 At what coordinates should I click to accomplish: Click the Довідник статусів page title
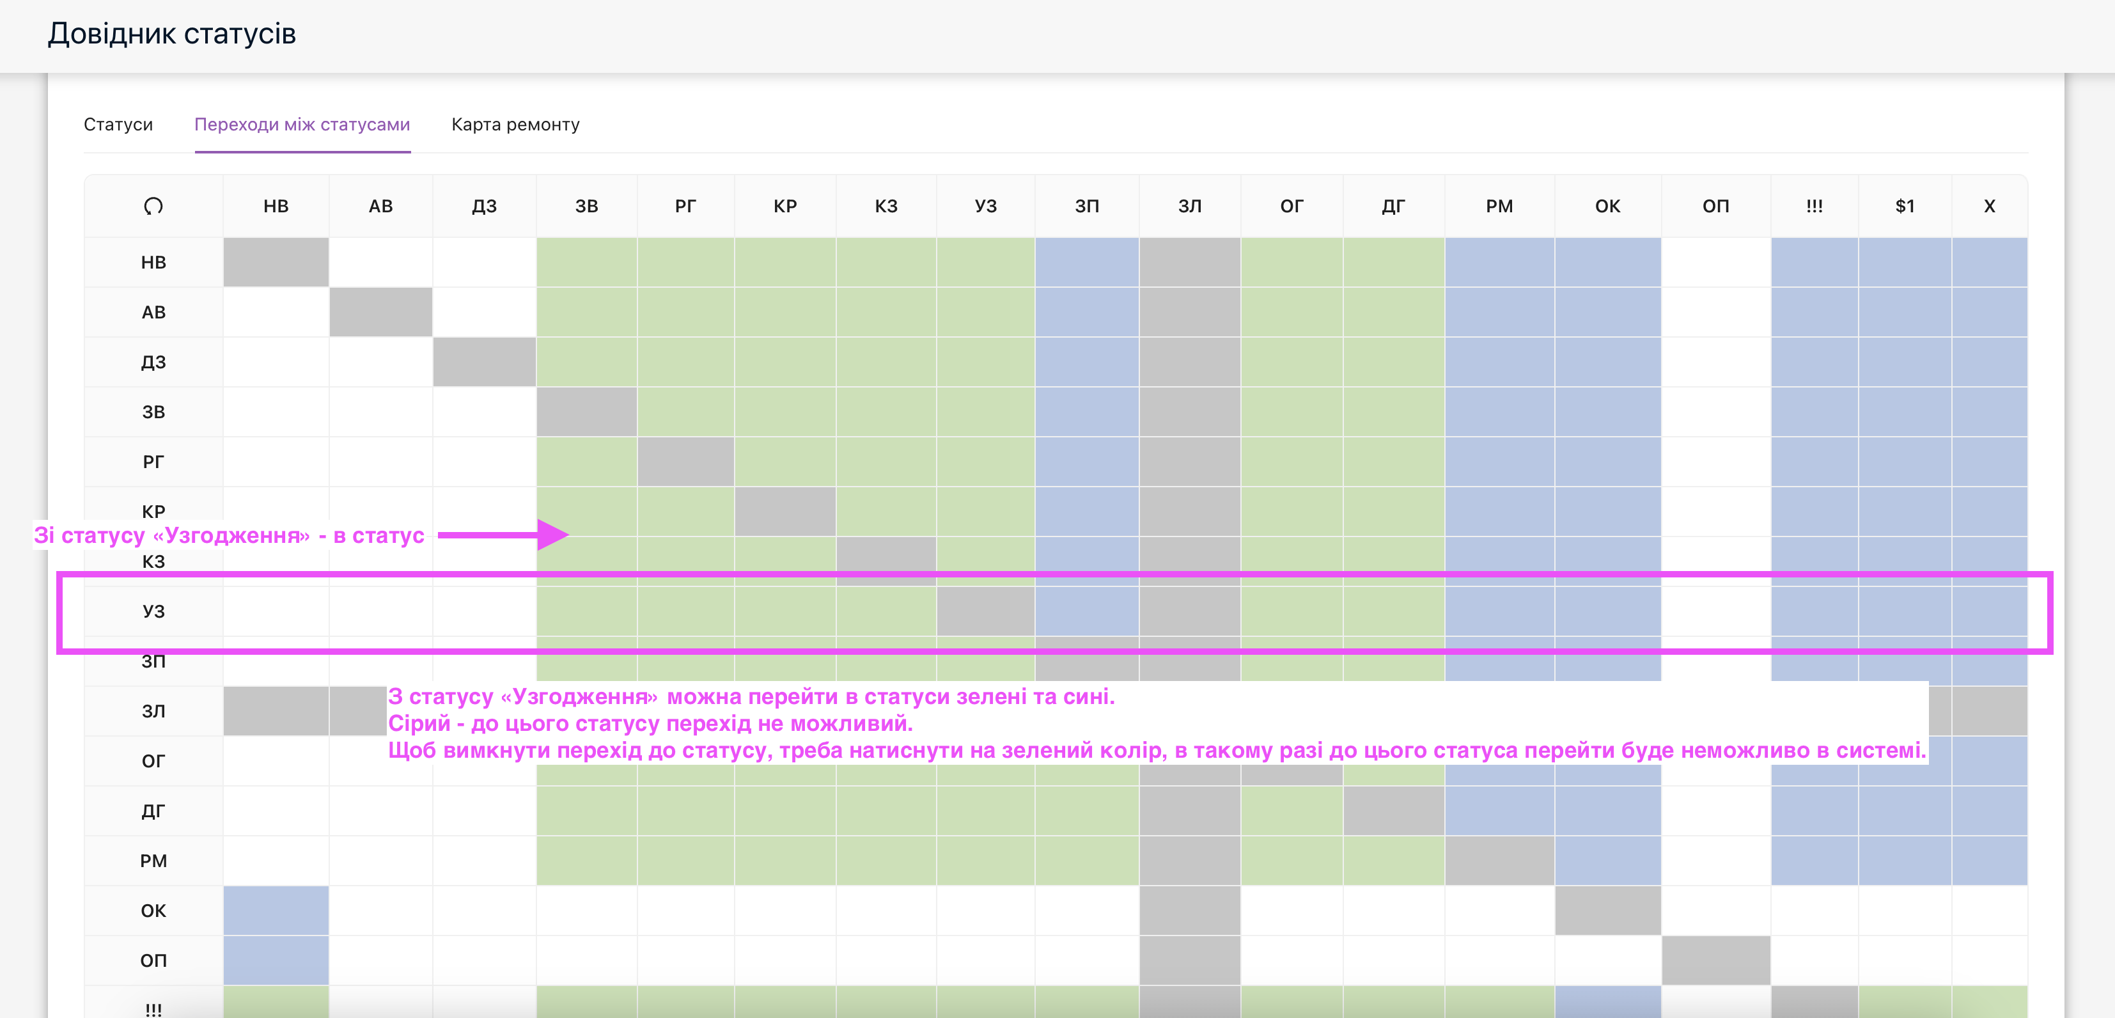coord(171,34)
